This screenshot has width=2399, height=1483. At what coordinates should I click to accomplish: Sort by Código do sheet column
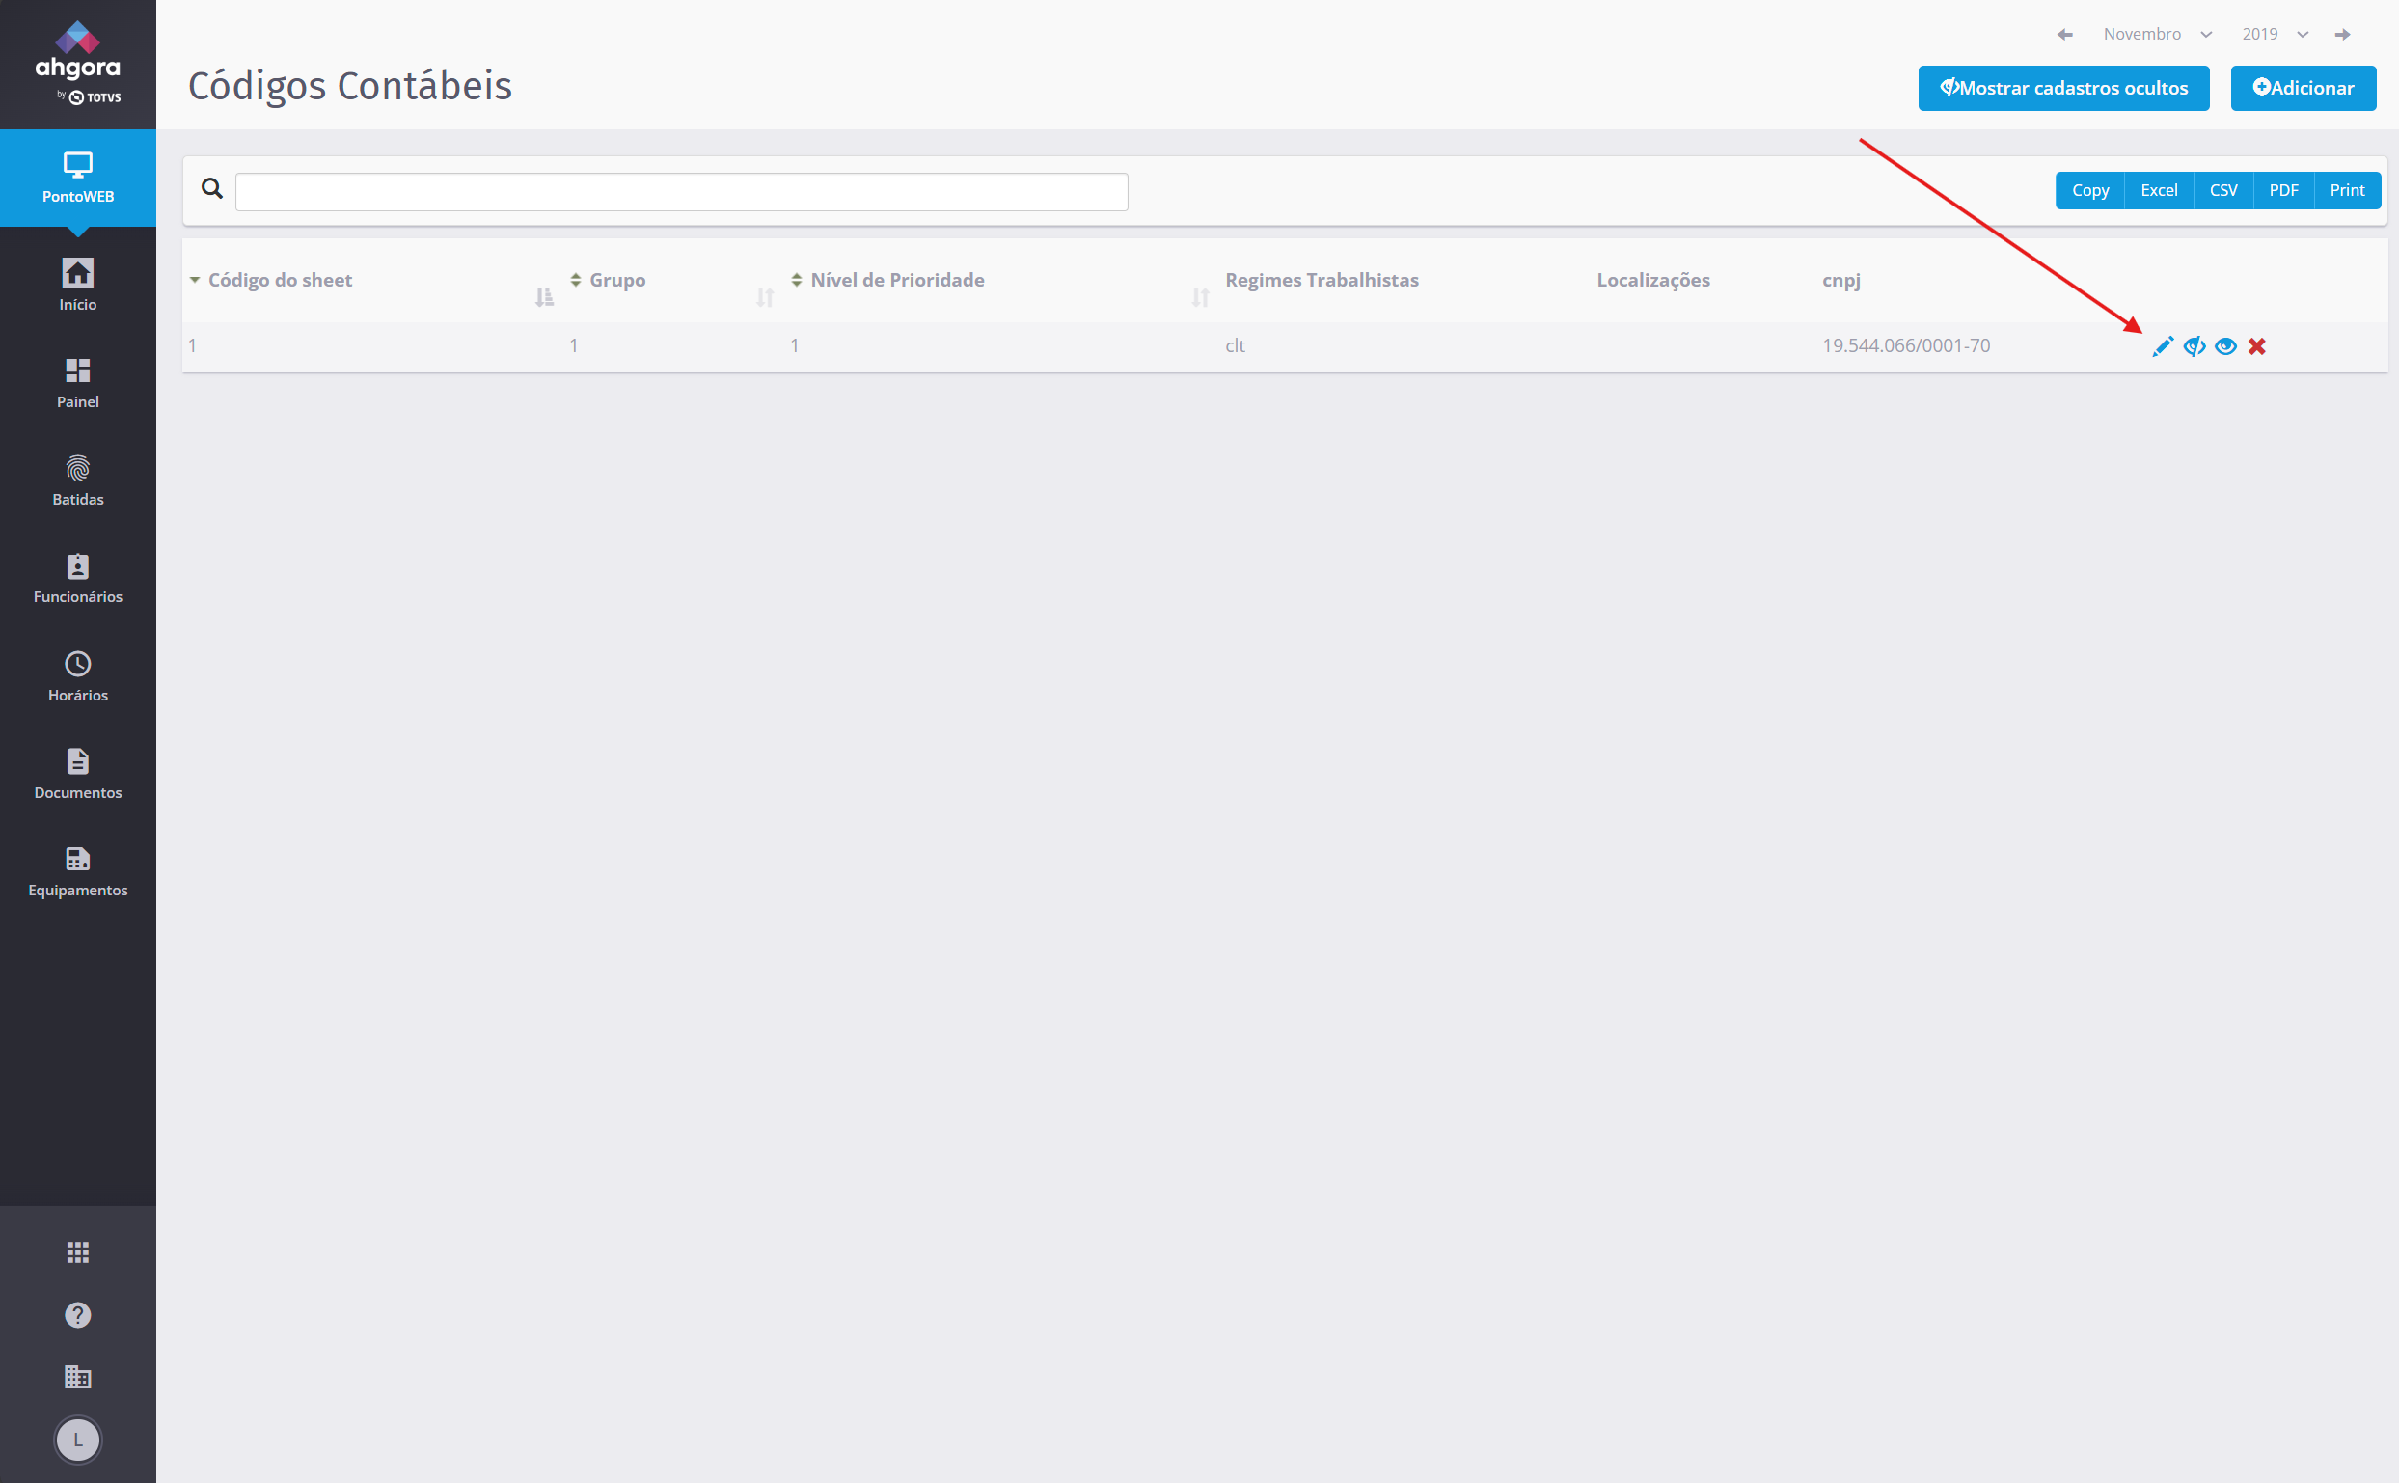[281, 281]
